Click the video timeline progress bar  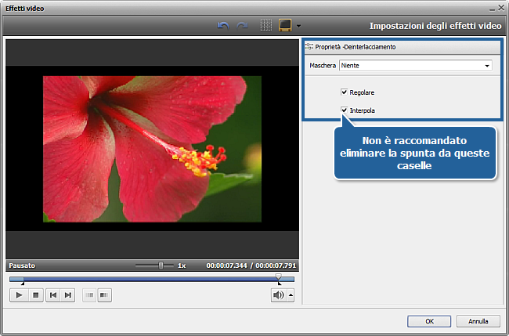pyautogui.click(x=149, y=278)
